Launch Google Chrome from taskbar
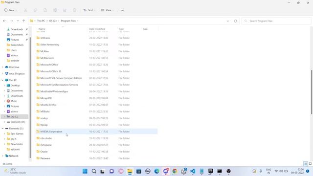Image resolution: width=313 pixels, height=176 pixels. [175, 171]
